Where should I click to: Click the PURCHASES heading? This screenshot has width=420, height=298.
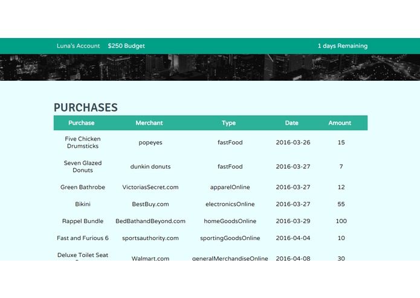(x=85, y=107)
